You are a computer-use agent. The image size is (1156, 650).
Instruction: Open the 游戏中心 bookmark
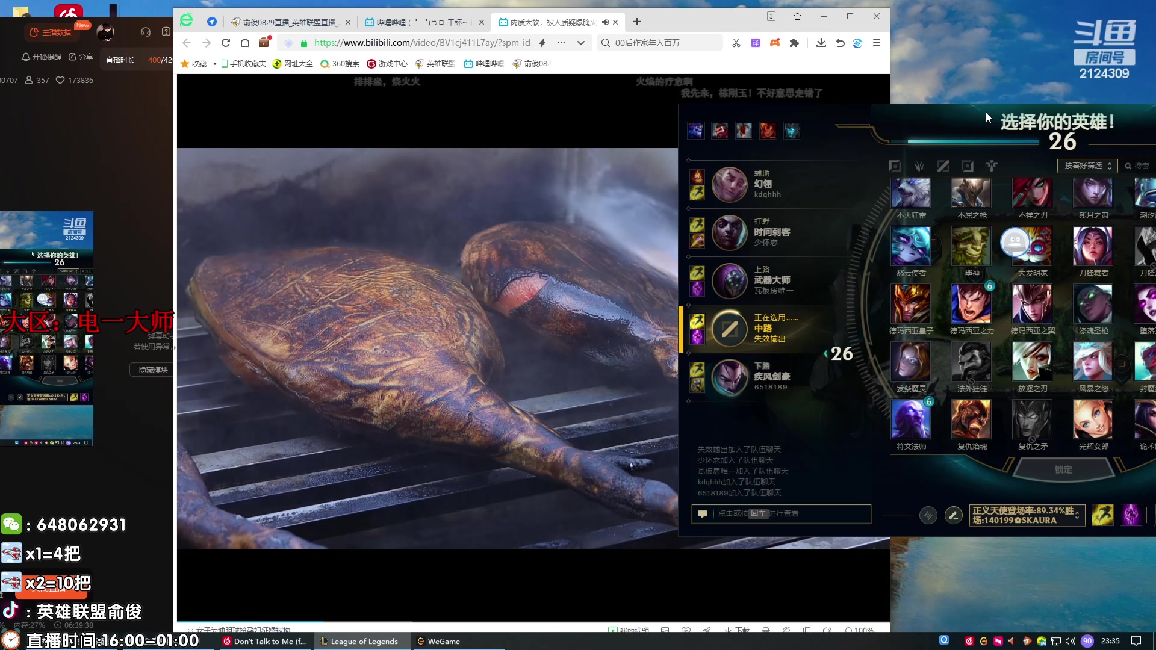pos(387,64)
